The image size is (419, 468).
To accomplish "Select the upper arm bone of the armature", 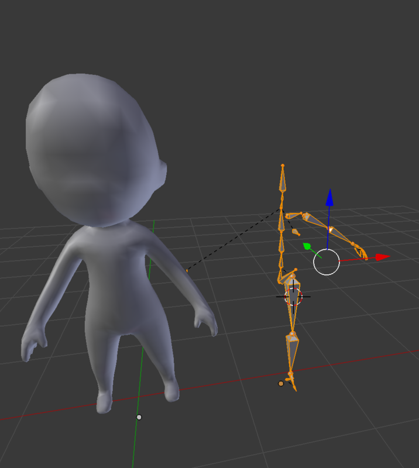I will coord(317,221).
